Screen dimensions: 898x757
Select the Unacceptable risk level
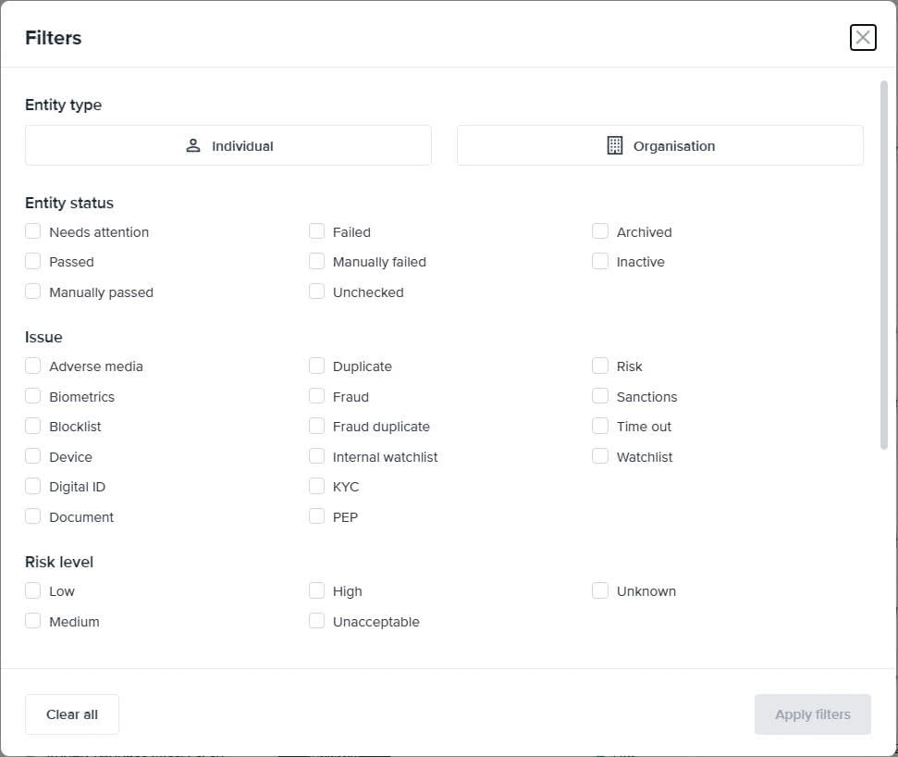click(x=317, y=621)
